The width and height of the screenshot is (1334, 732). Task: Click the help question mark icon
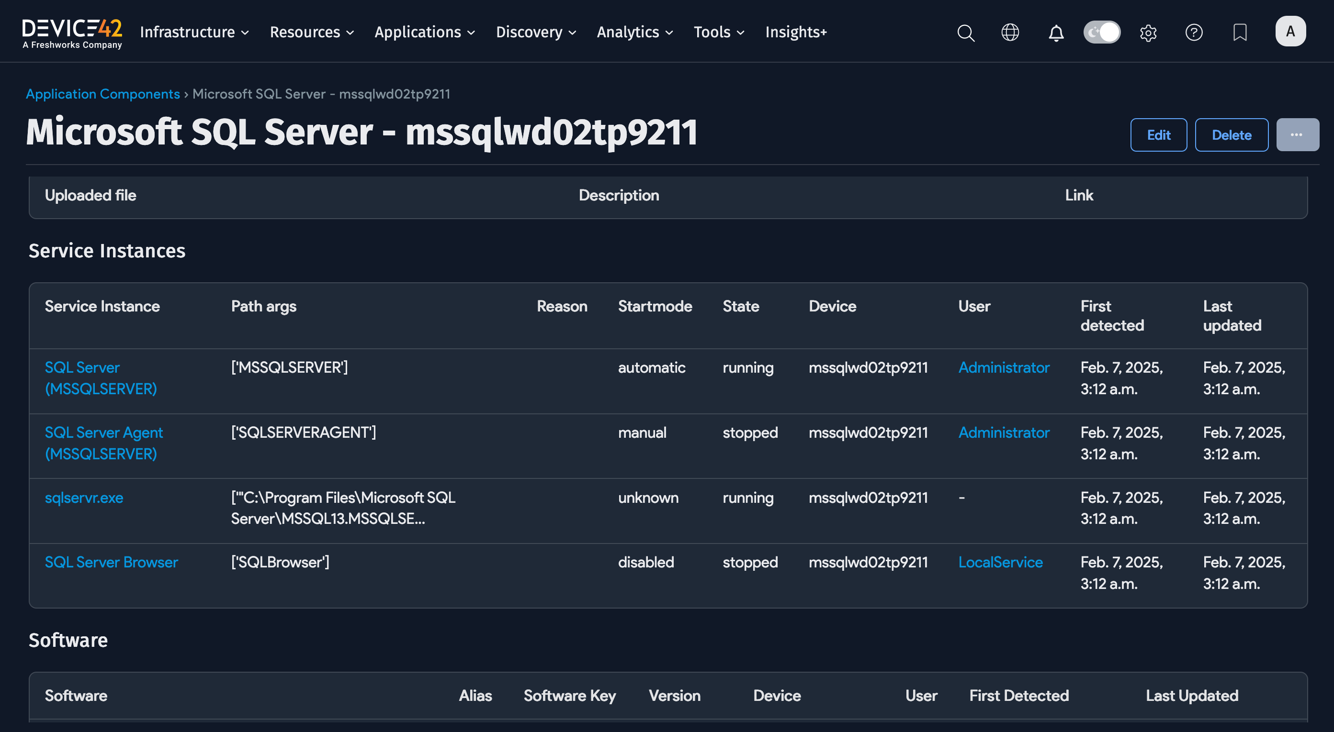coord(1194,33)
